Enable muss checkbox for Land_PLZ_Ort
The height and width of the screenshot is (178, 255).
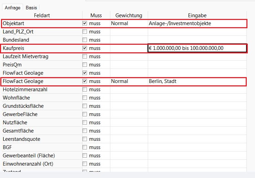coord(85,32)
